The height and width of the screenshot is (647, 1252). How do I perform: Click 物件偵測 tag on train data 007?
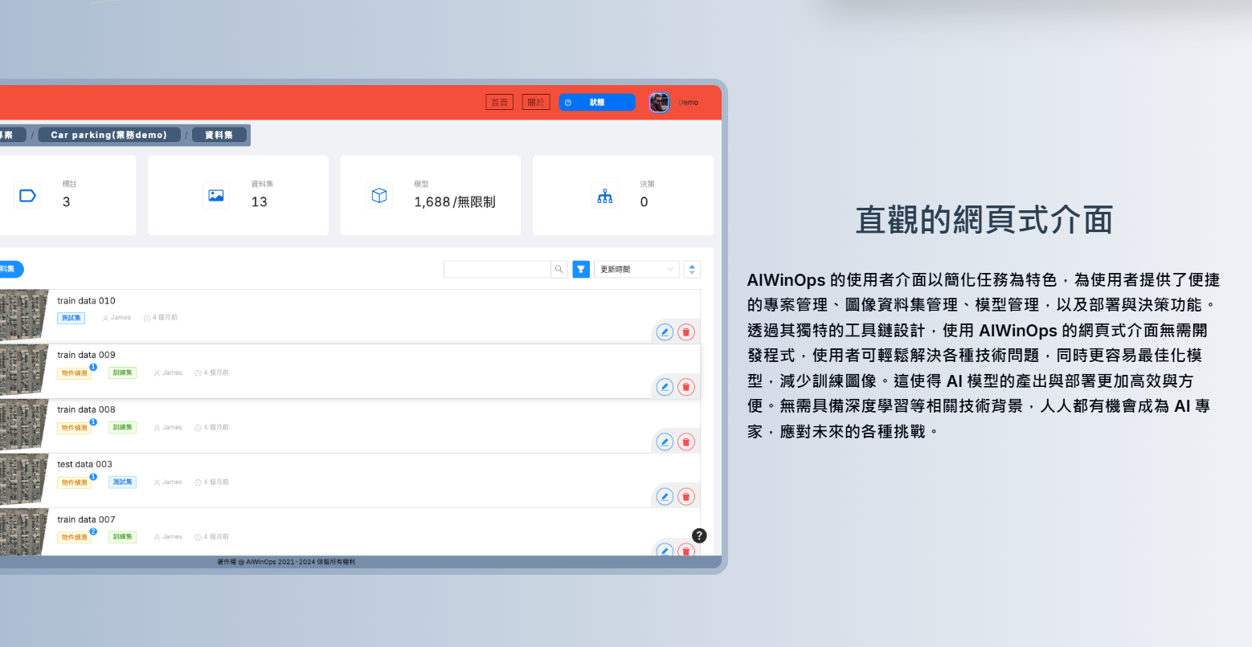(75, 537)
